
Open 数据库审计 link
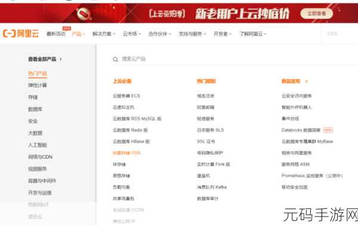click(x=208, y=199)
